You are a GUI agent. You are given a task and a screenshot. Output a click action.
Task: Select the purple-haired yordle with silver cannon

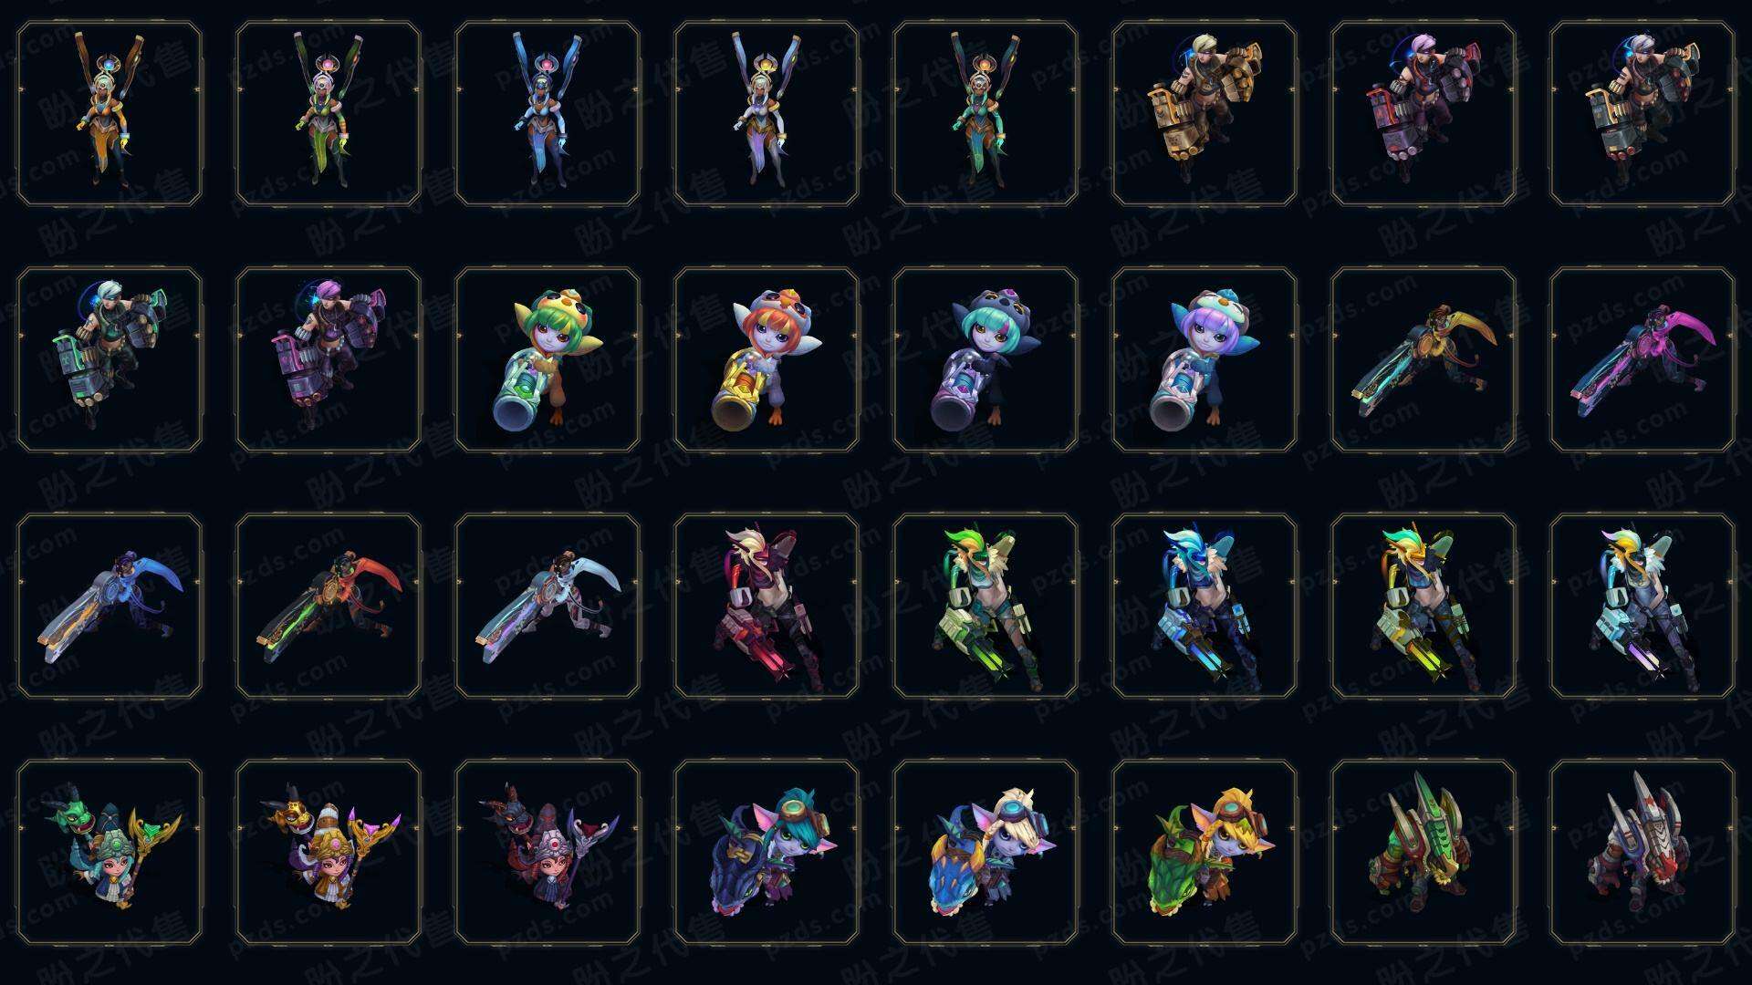1204,359
